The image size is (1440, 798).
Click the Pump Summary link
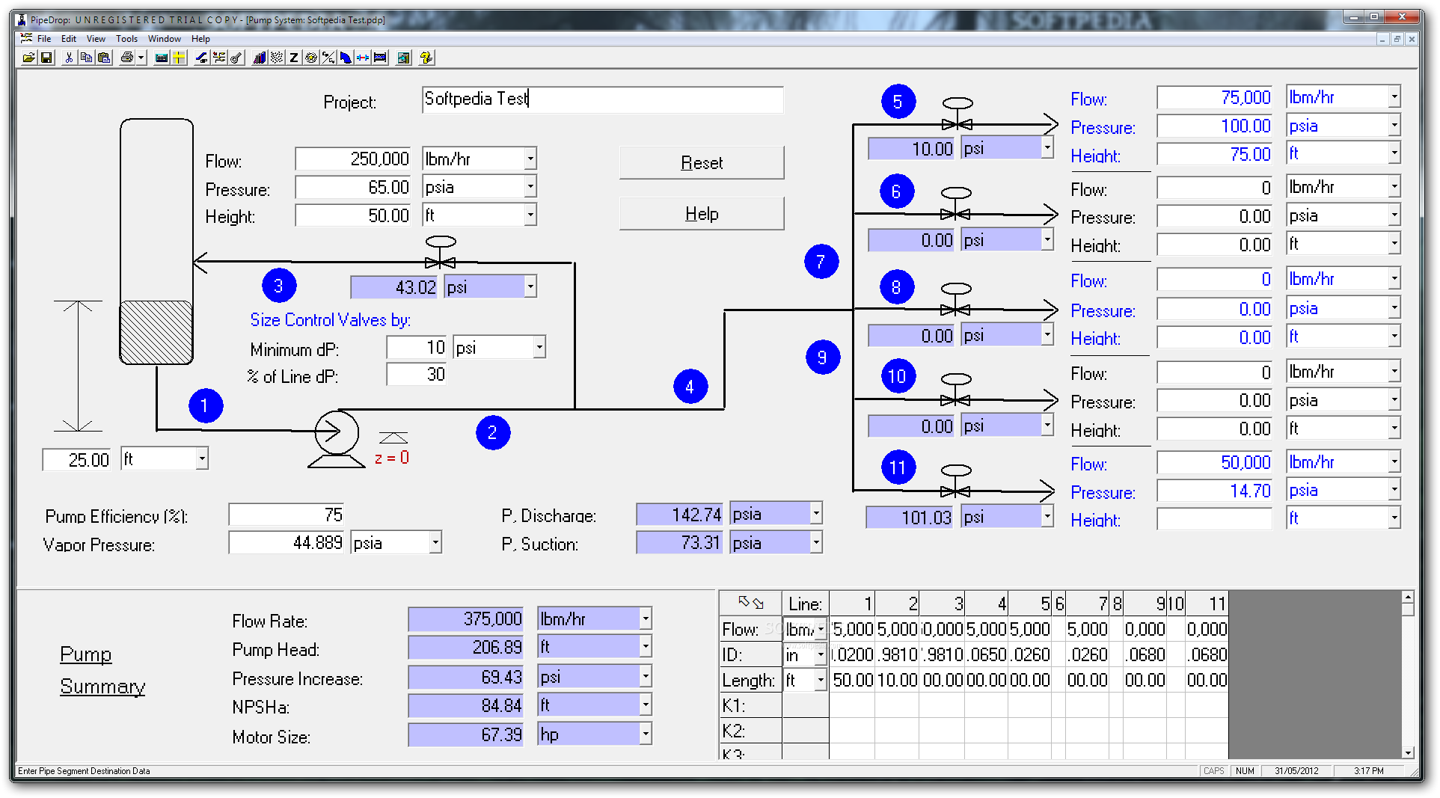coord(102,670)
